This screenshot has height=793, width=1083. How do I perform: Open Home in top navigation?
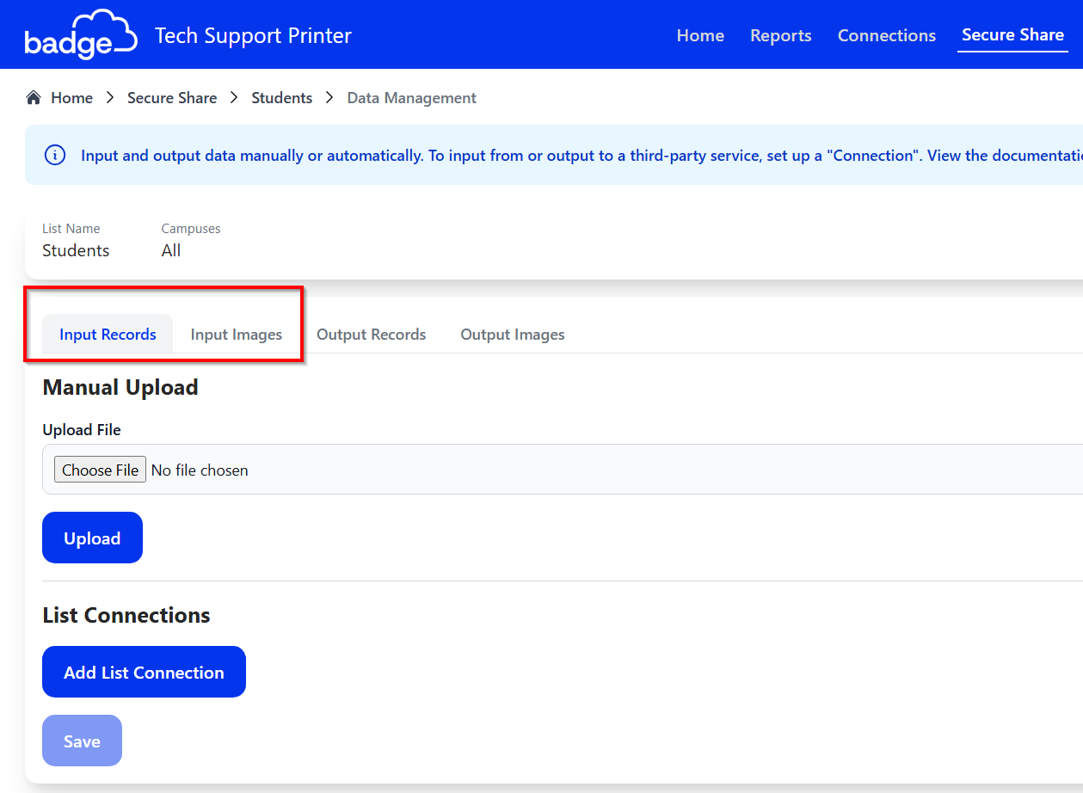coord(700,35)
